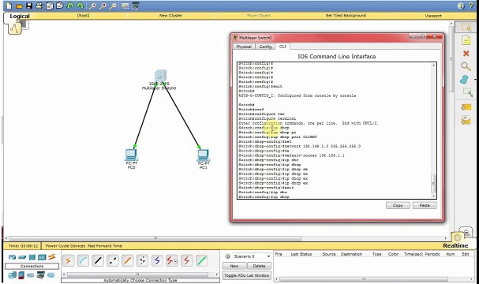Save the network using the floppy icon
The width and height of the screenshot is (479, 284).
coord(29,6)
